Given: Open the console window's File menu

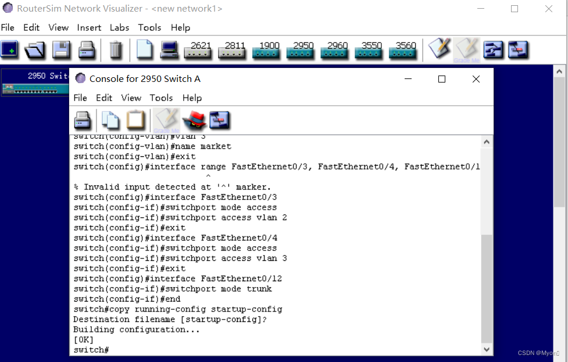Looking at the screenshot, I should (80, 98).
